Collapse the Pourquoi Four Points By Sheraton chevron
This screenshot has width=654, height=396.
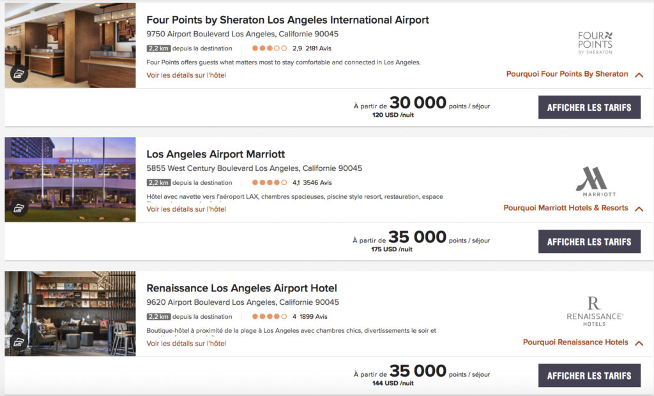pos(639,75)
